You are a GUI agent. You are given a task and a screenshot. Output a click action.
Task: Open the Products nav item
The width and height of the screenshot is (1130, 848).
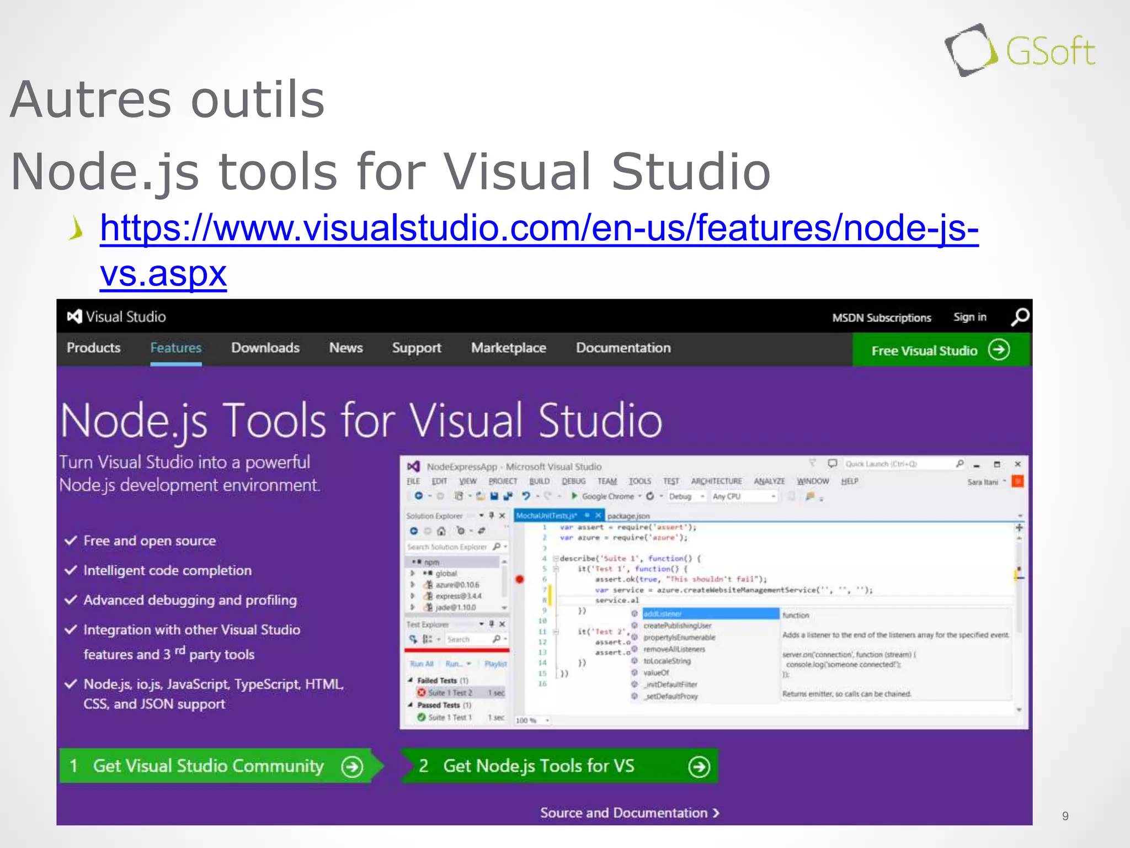tap(94, 348)
